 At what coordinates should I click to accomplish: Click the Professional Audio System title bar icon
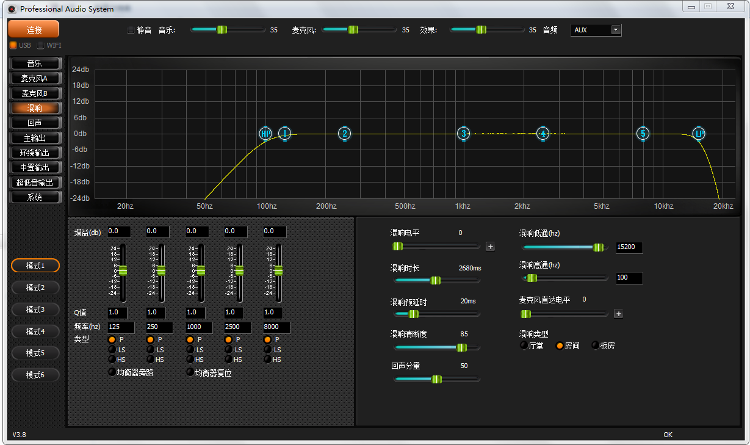click(x=12, y=9)
